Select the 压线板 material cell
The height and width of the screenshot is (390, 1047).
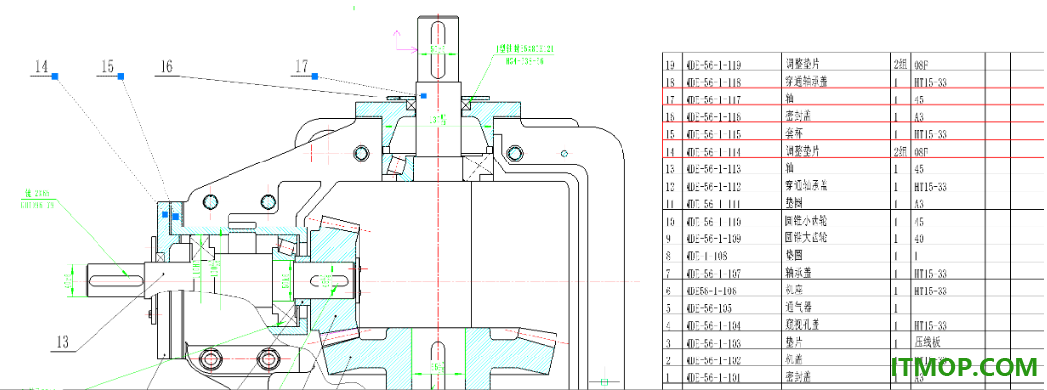927,343
